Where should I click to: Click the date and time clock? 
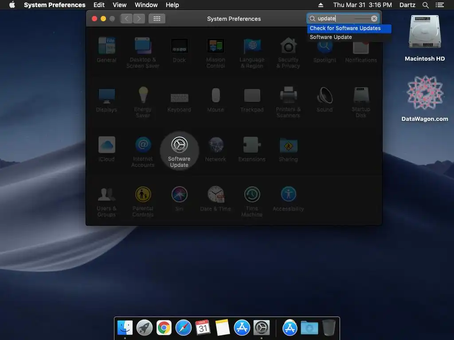click(x=363, y=5)
